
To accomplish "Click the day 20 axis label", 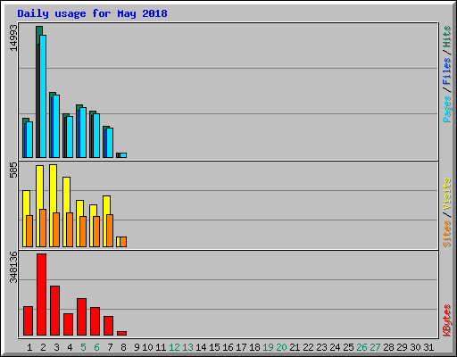I will (x=281, y=347).
